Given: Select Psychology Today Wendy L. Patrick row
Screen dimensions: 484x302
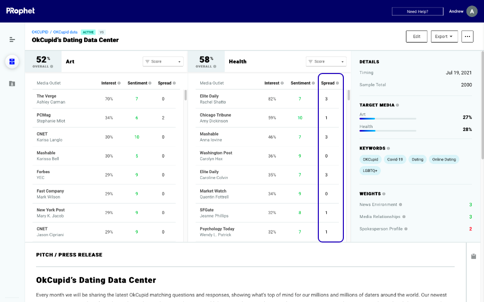Looking at the screenshot, I should (267, 231).
